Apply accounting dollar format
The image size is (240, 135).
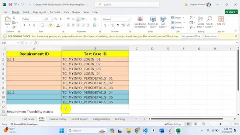point(105,25)
